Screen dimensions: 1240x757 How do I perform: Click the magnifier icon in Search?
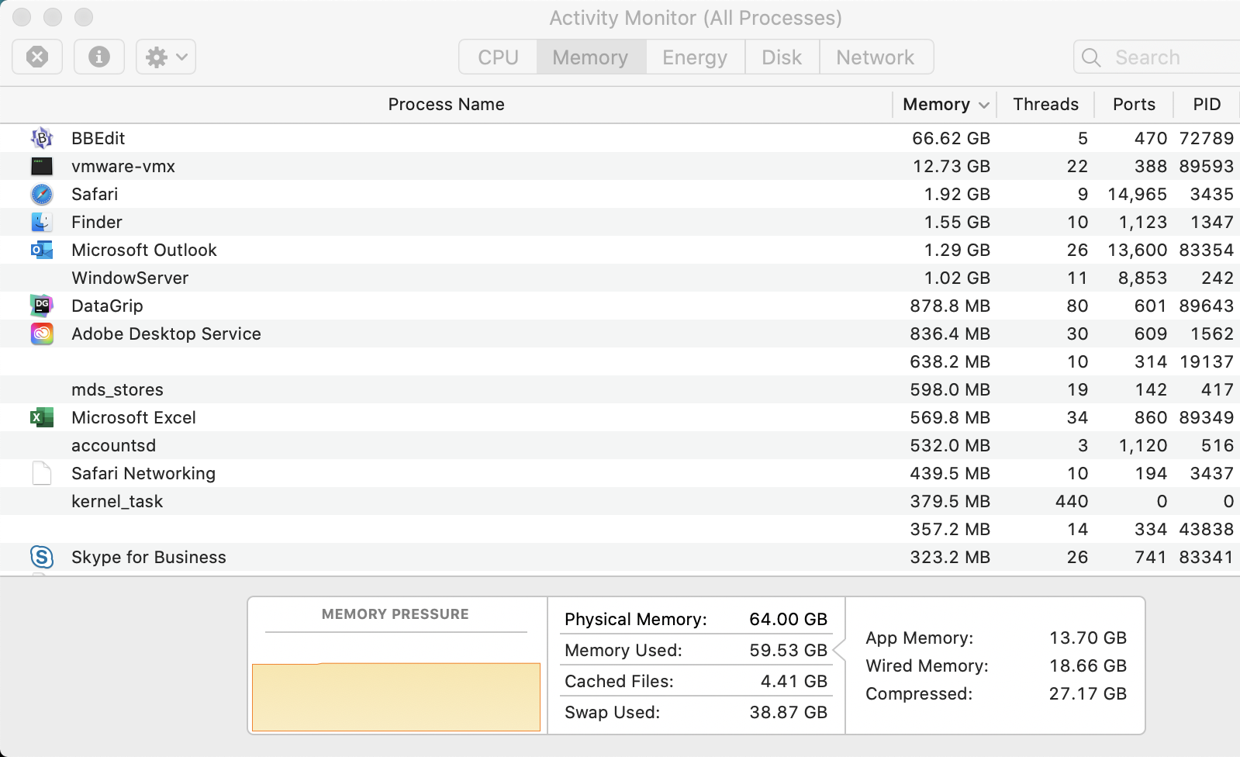coord(1091,57)
